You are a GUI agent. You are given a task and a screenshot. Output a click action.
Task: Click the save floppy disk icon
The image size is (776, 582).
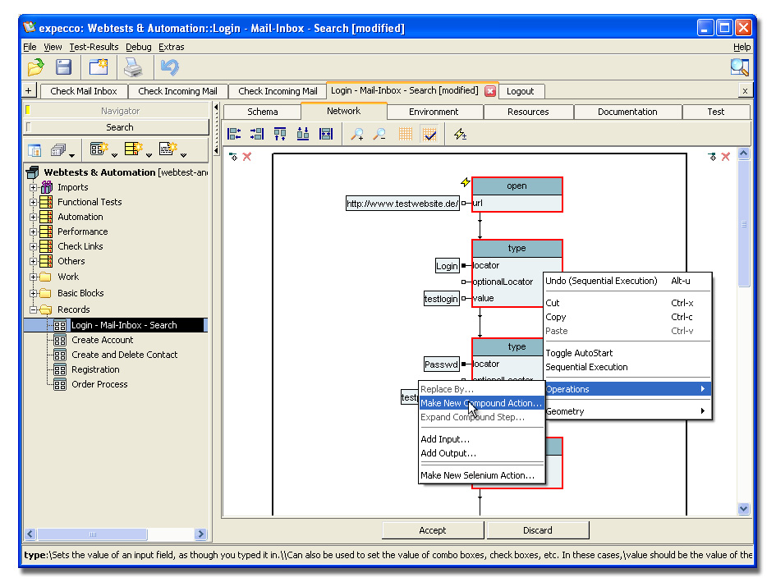pyautogui.click(x=63, y=67)
